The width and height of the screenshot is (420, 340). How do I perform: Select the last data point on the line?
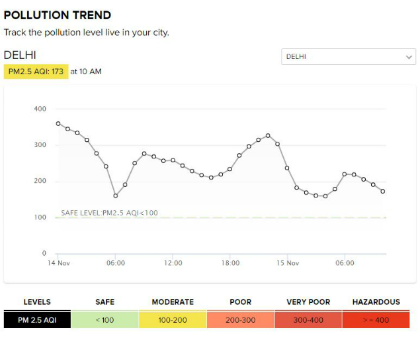(383, 192)
